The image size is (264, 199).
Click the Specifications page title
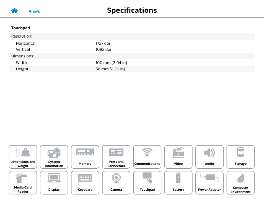(x=132, y=10)
